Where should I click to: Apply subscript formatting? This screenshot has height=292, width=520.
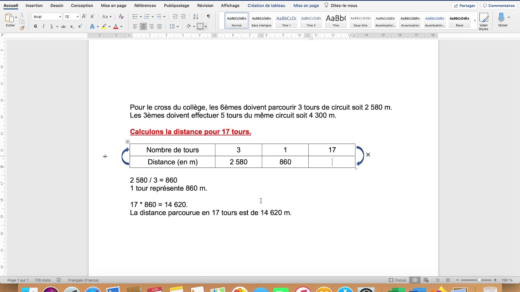point(72,26)
